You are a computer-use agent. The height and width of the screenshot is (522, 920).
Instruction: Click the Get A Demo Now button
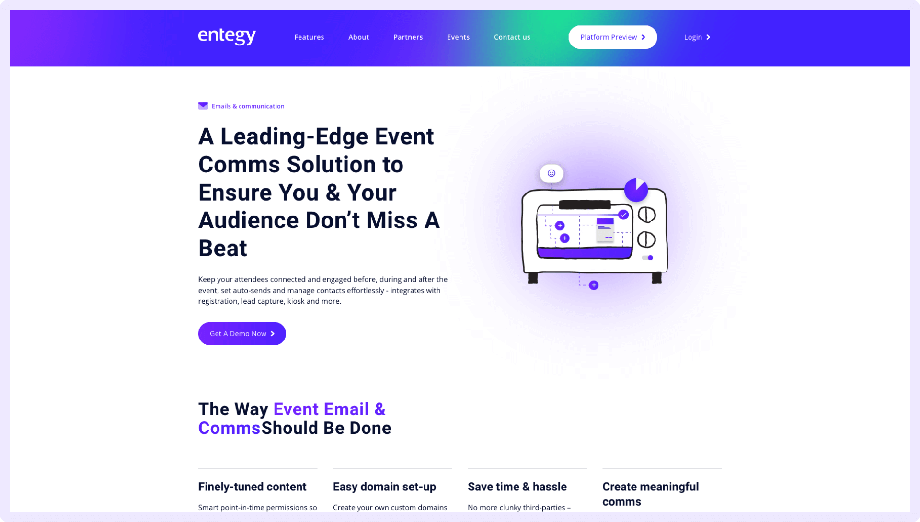click(x=241, y=333)
